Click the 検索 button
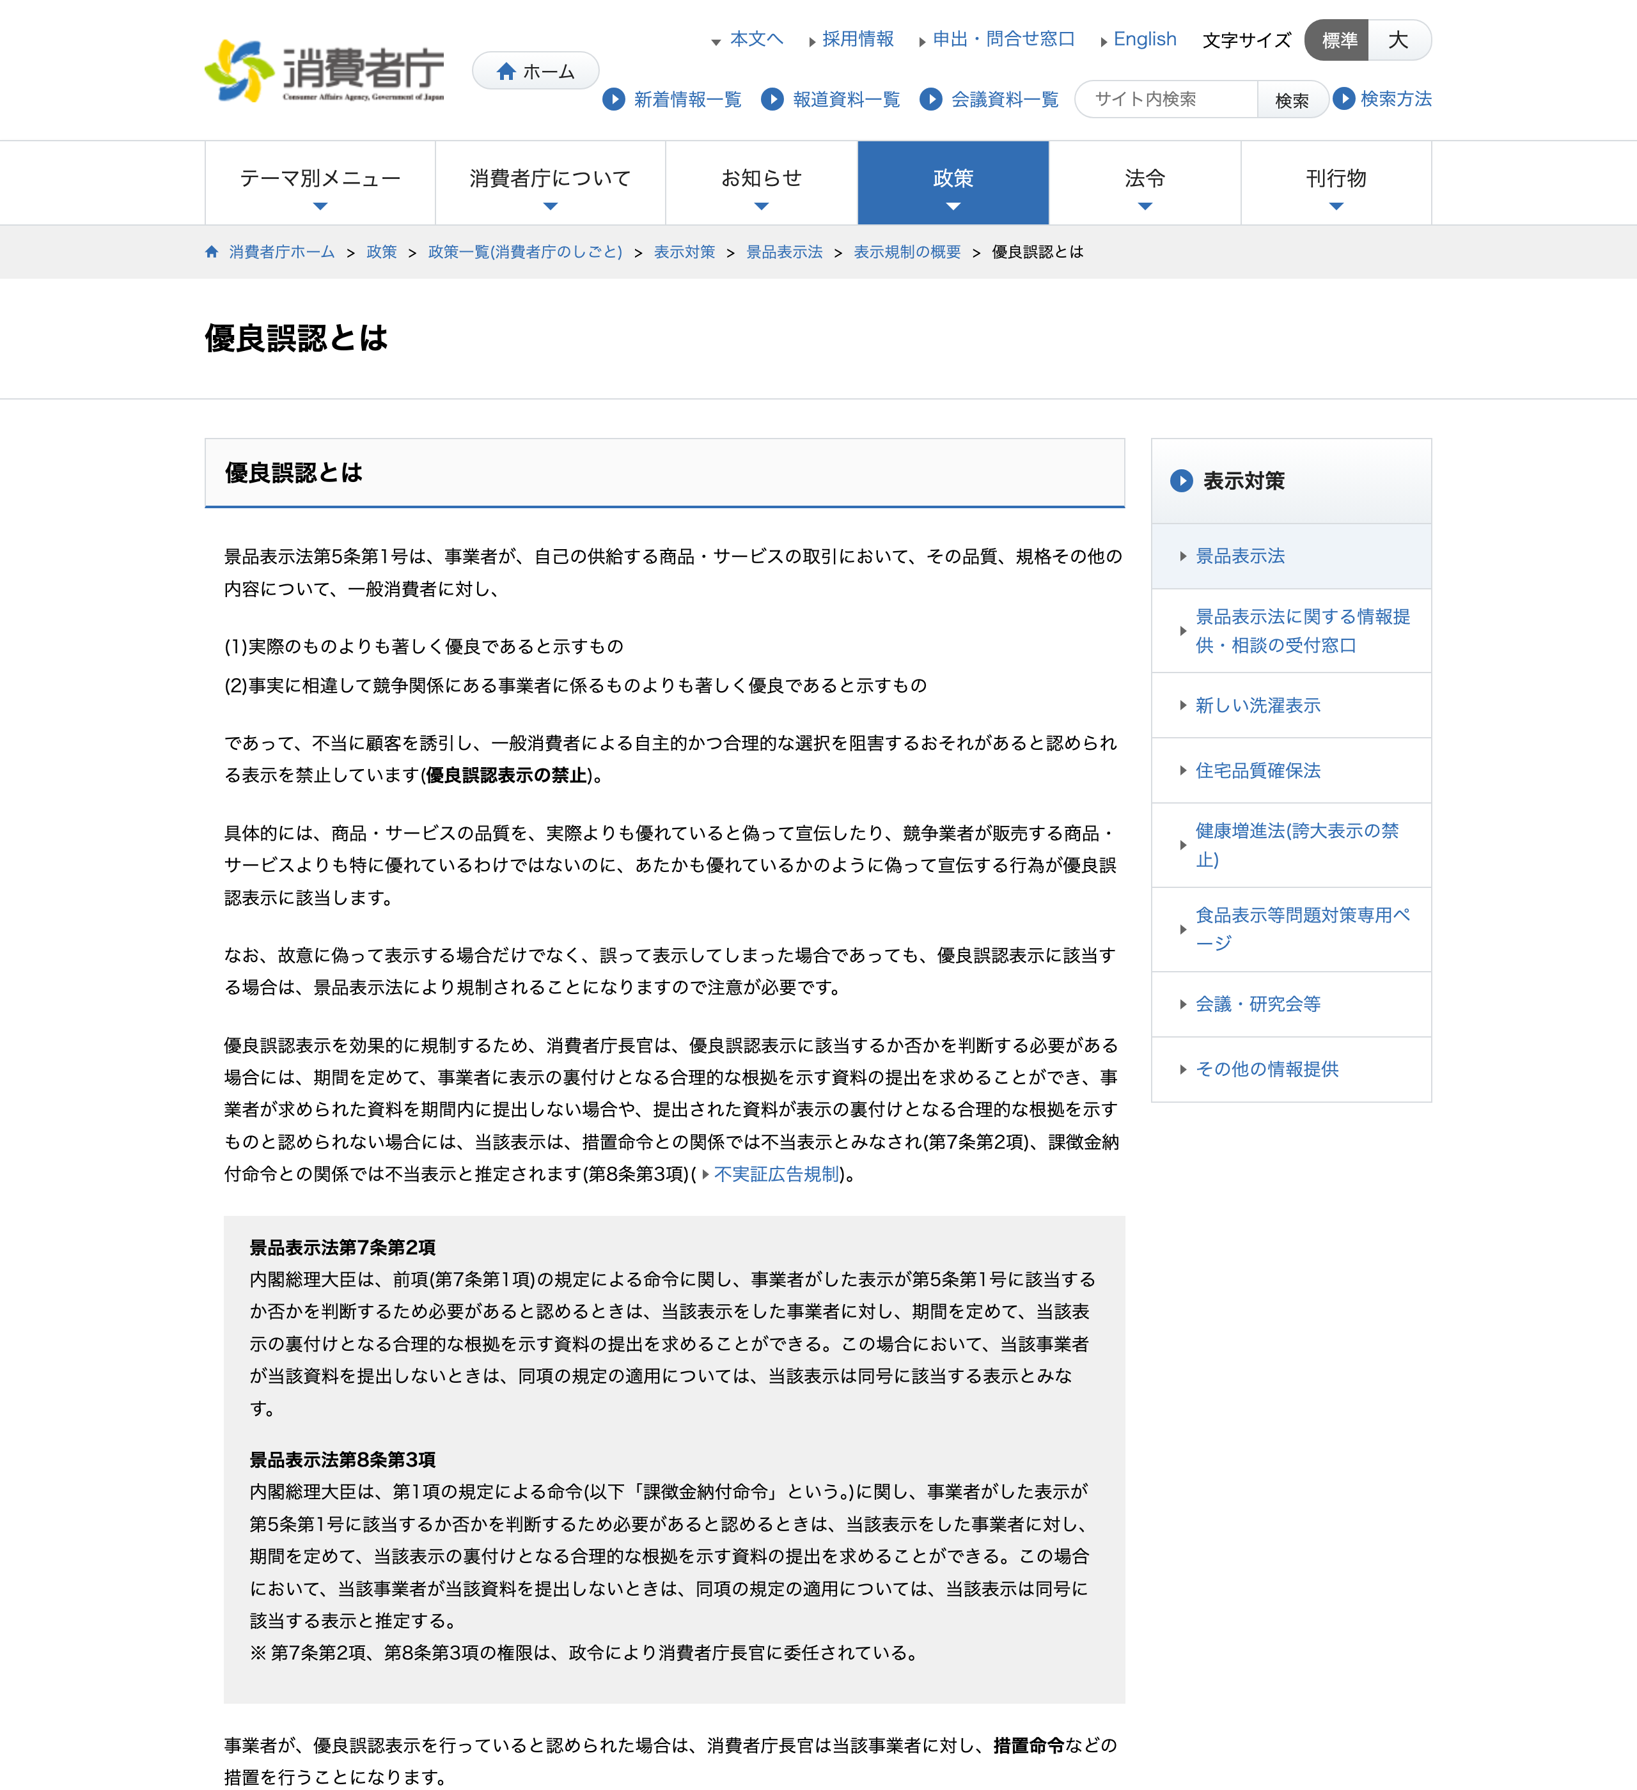 (1292, 100)
